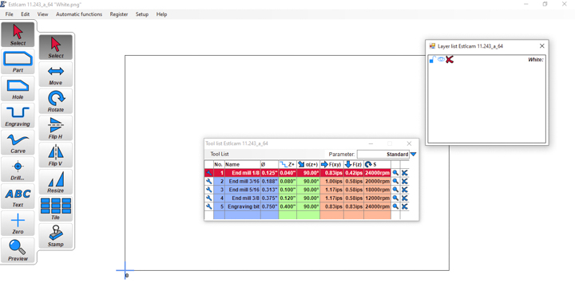Image resolution: width=575 pixels, height=306 pixels.
Task: Click the 'End mill 5/16' name cell
Action: click(243, 190)
